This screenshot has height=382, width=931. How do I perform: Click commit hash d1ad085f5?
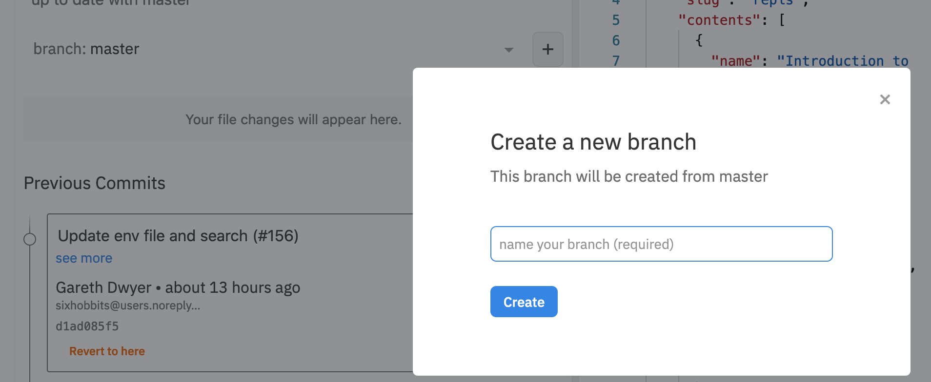tap(87, 326)
